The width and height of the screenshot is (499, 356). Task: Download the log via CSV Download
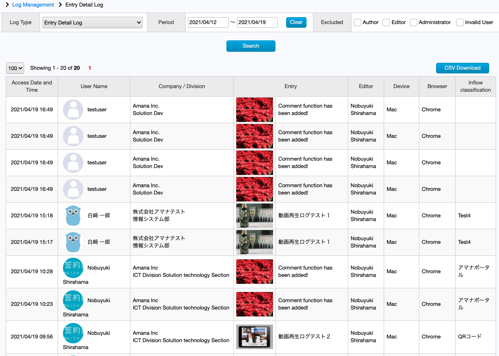463,68
